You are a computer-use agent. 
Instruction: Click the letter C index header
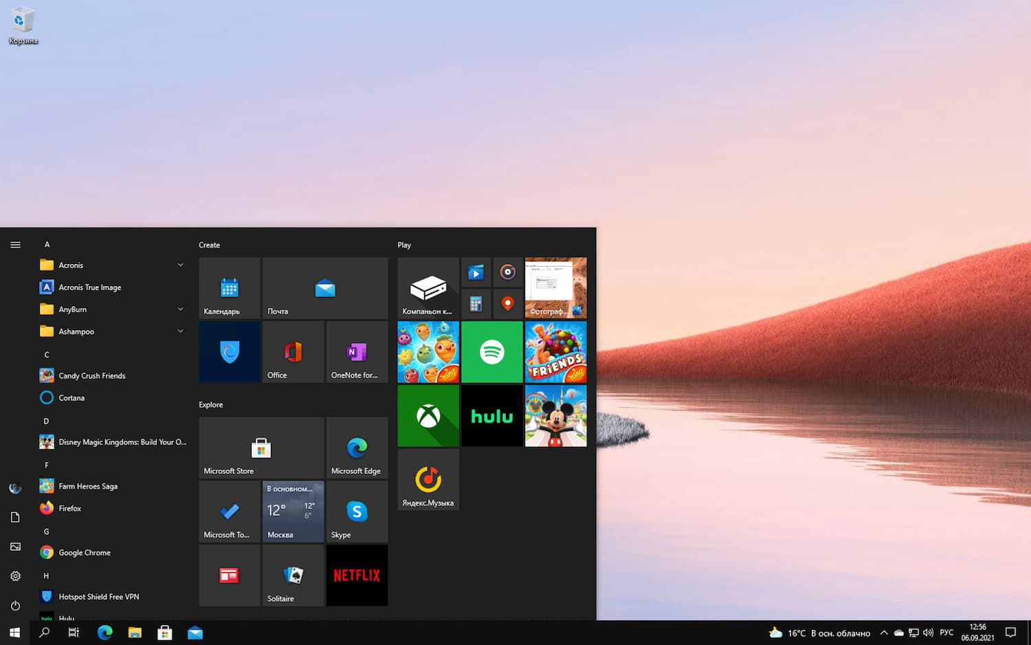(47, 355)
